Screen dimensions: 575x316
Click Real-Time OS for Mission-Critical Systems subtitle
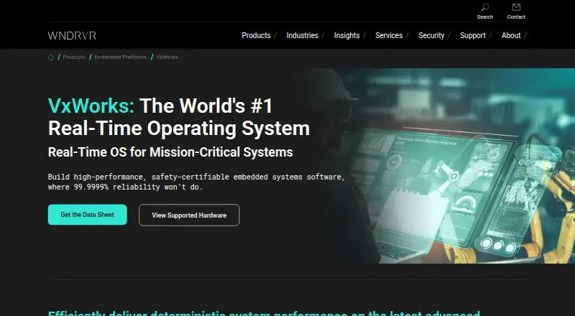pos(170,152)
